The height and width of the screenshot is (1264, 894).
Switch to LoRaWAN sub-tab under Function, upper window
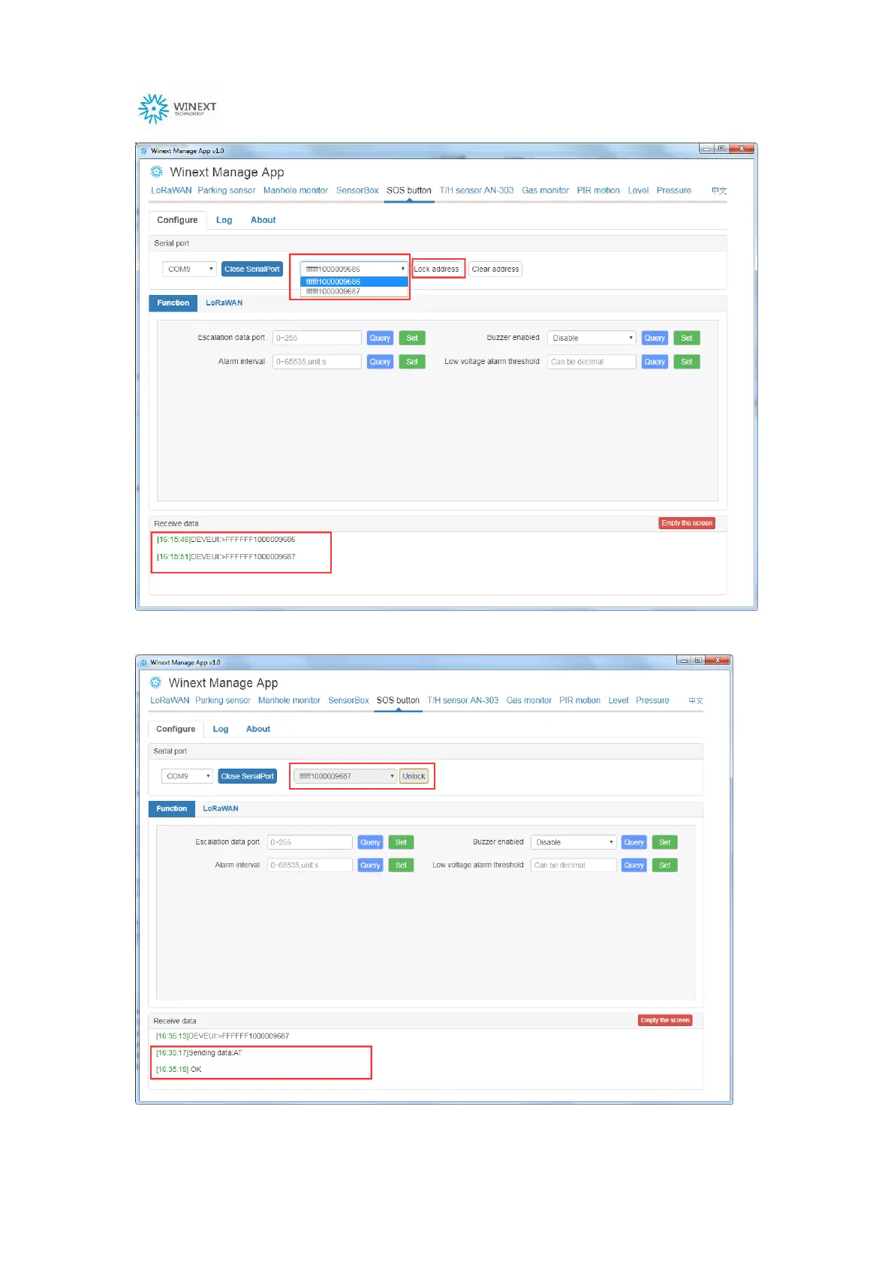(x=224, y=303)
